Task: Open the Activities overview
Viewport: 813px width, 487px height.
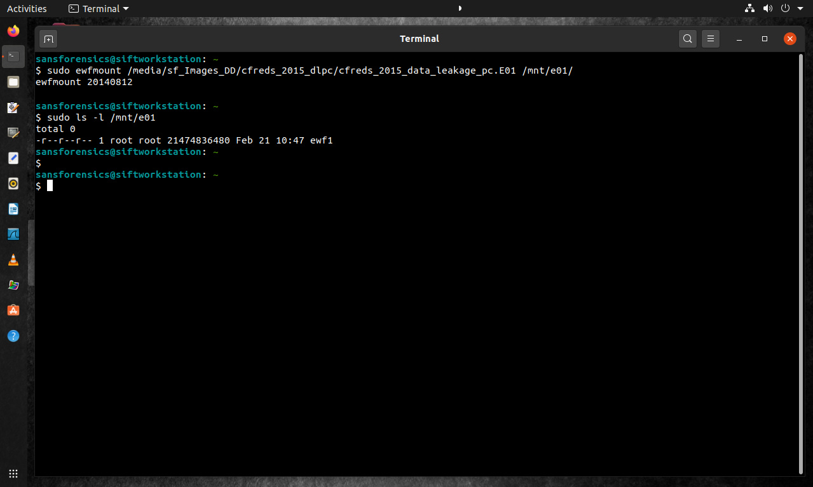Action: [x=27, y=8]
